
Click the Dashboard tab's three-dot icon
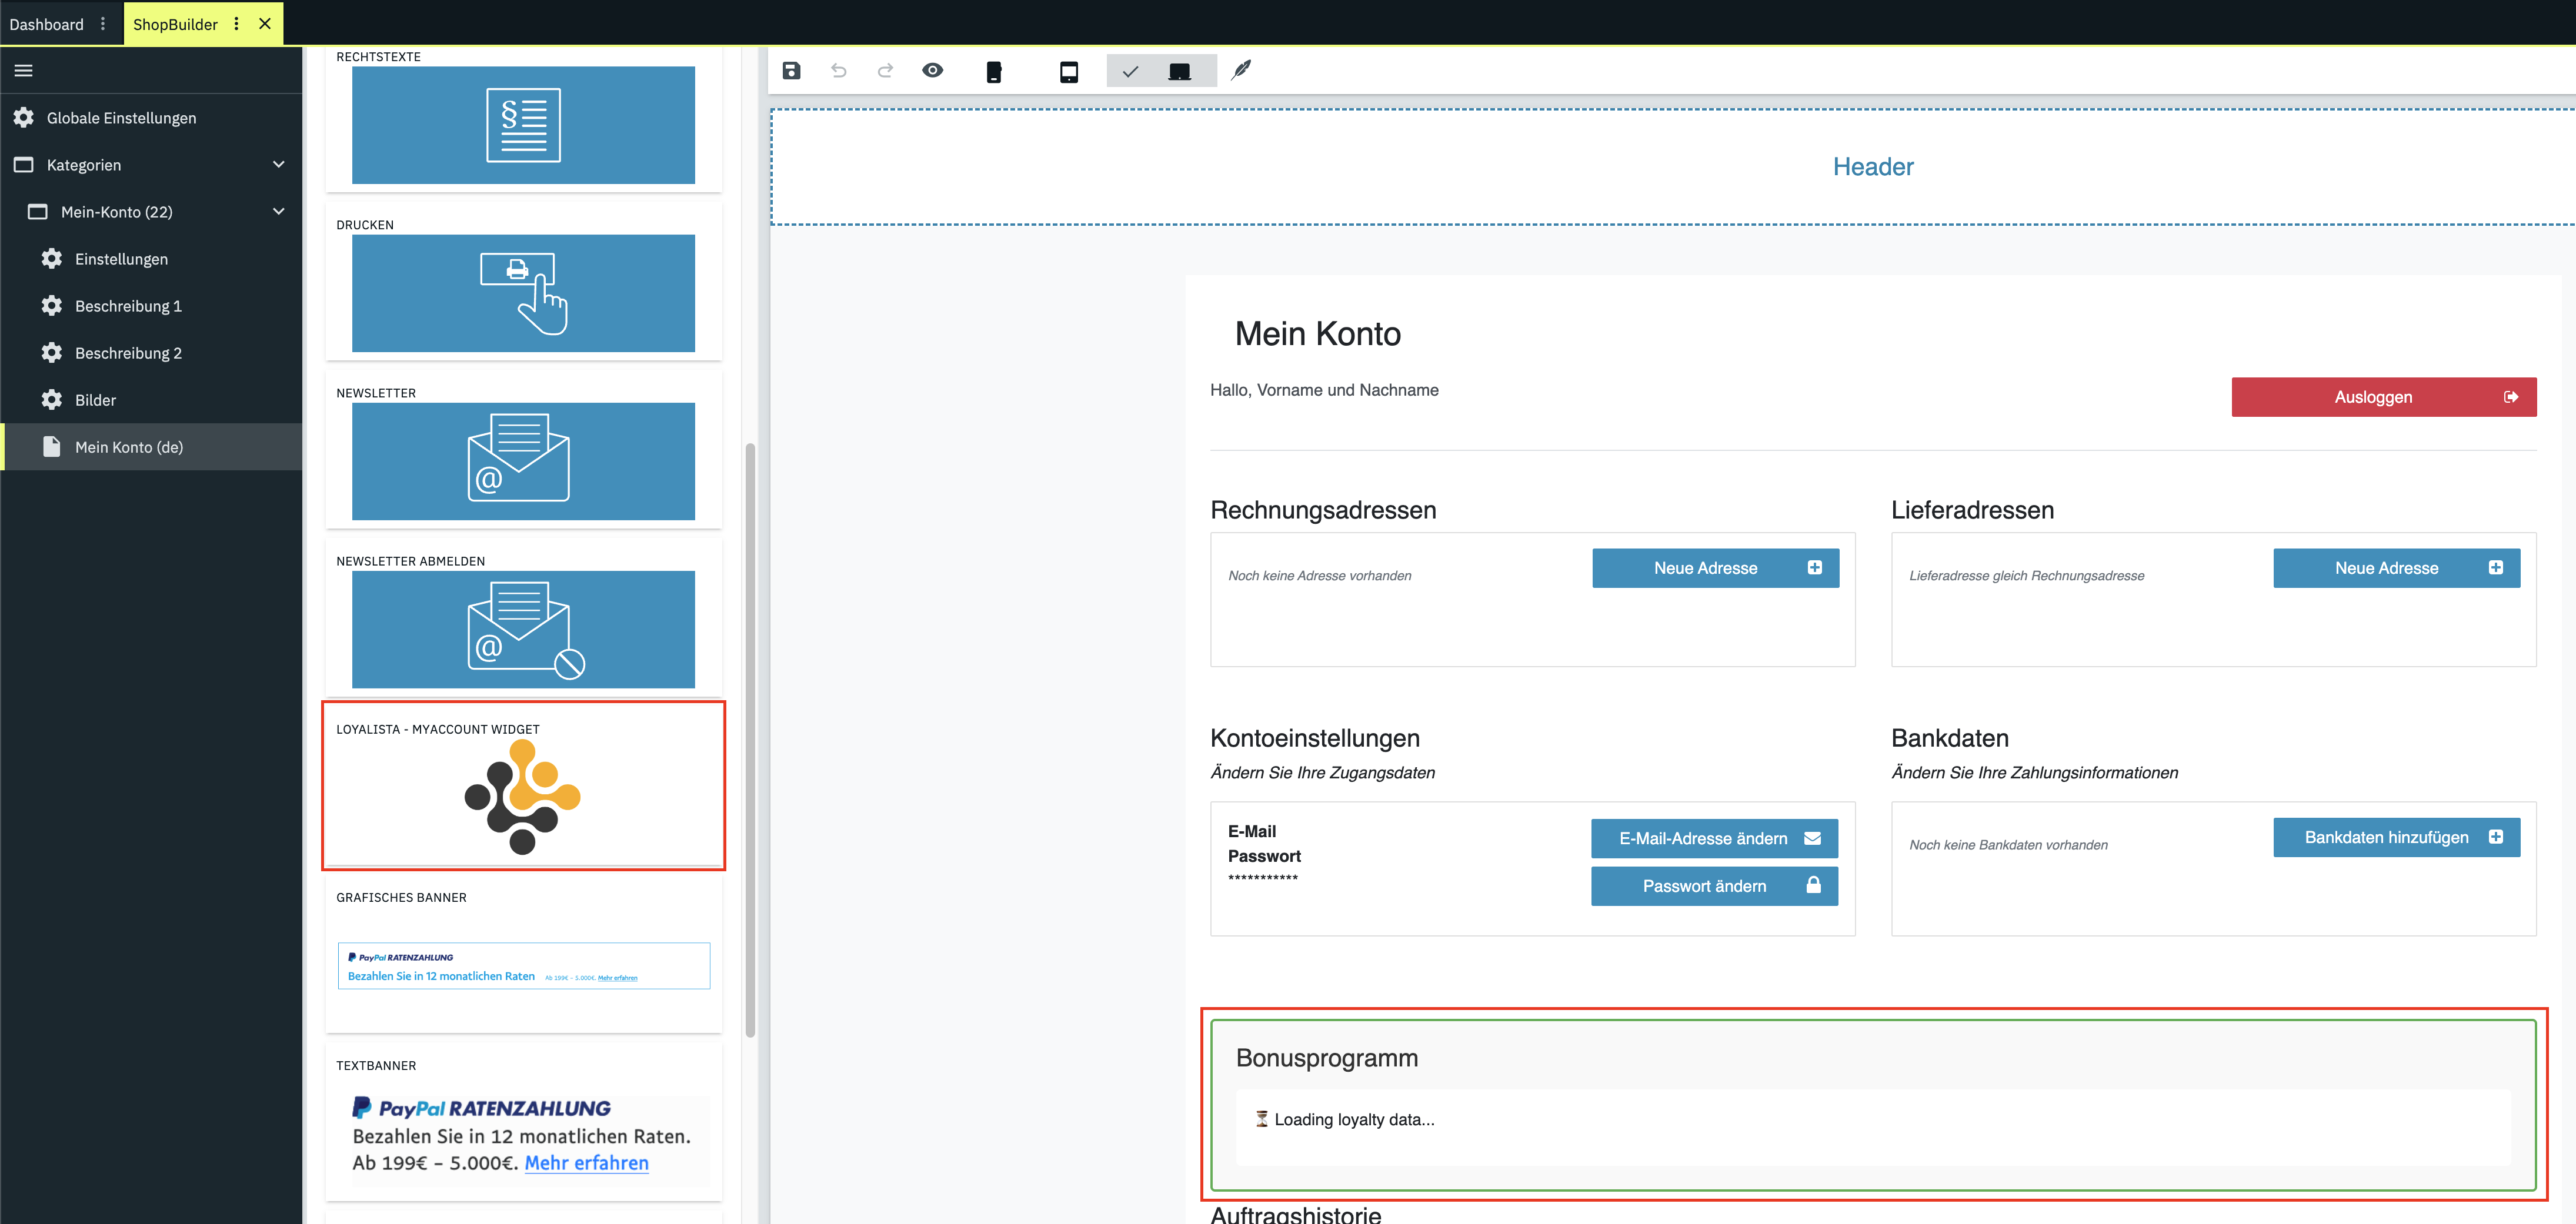click(x=103, y=24)
